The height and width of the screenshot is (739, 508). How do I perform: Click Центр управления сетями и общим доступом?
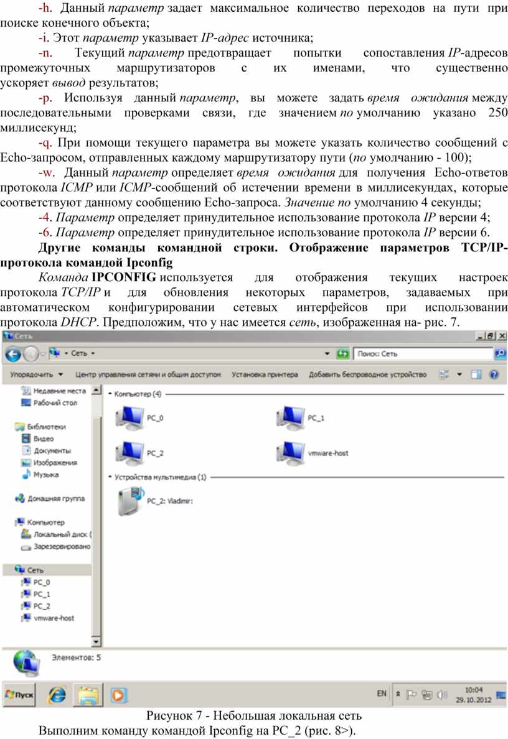148,374
